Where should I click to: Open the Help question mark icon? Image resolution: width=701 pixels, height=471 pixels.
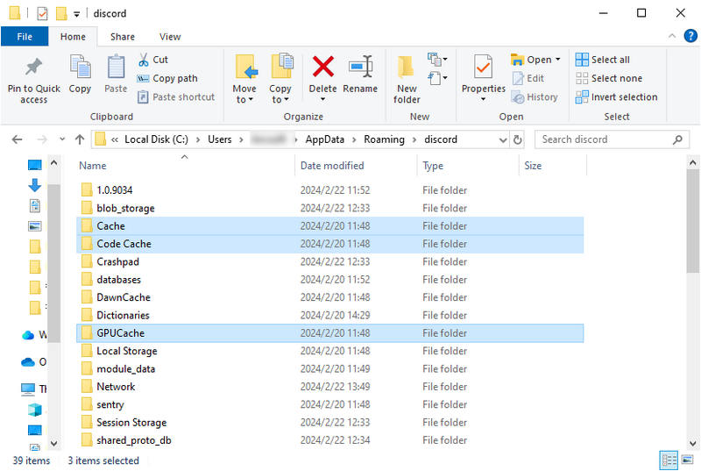(x=690, y=36)
